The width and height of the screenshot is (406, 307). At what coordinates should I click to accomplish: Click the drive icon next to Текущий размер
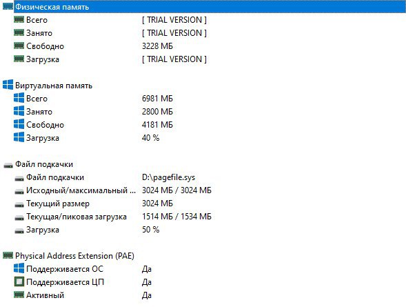point(19,205)
